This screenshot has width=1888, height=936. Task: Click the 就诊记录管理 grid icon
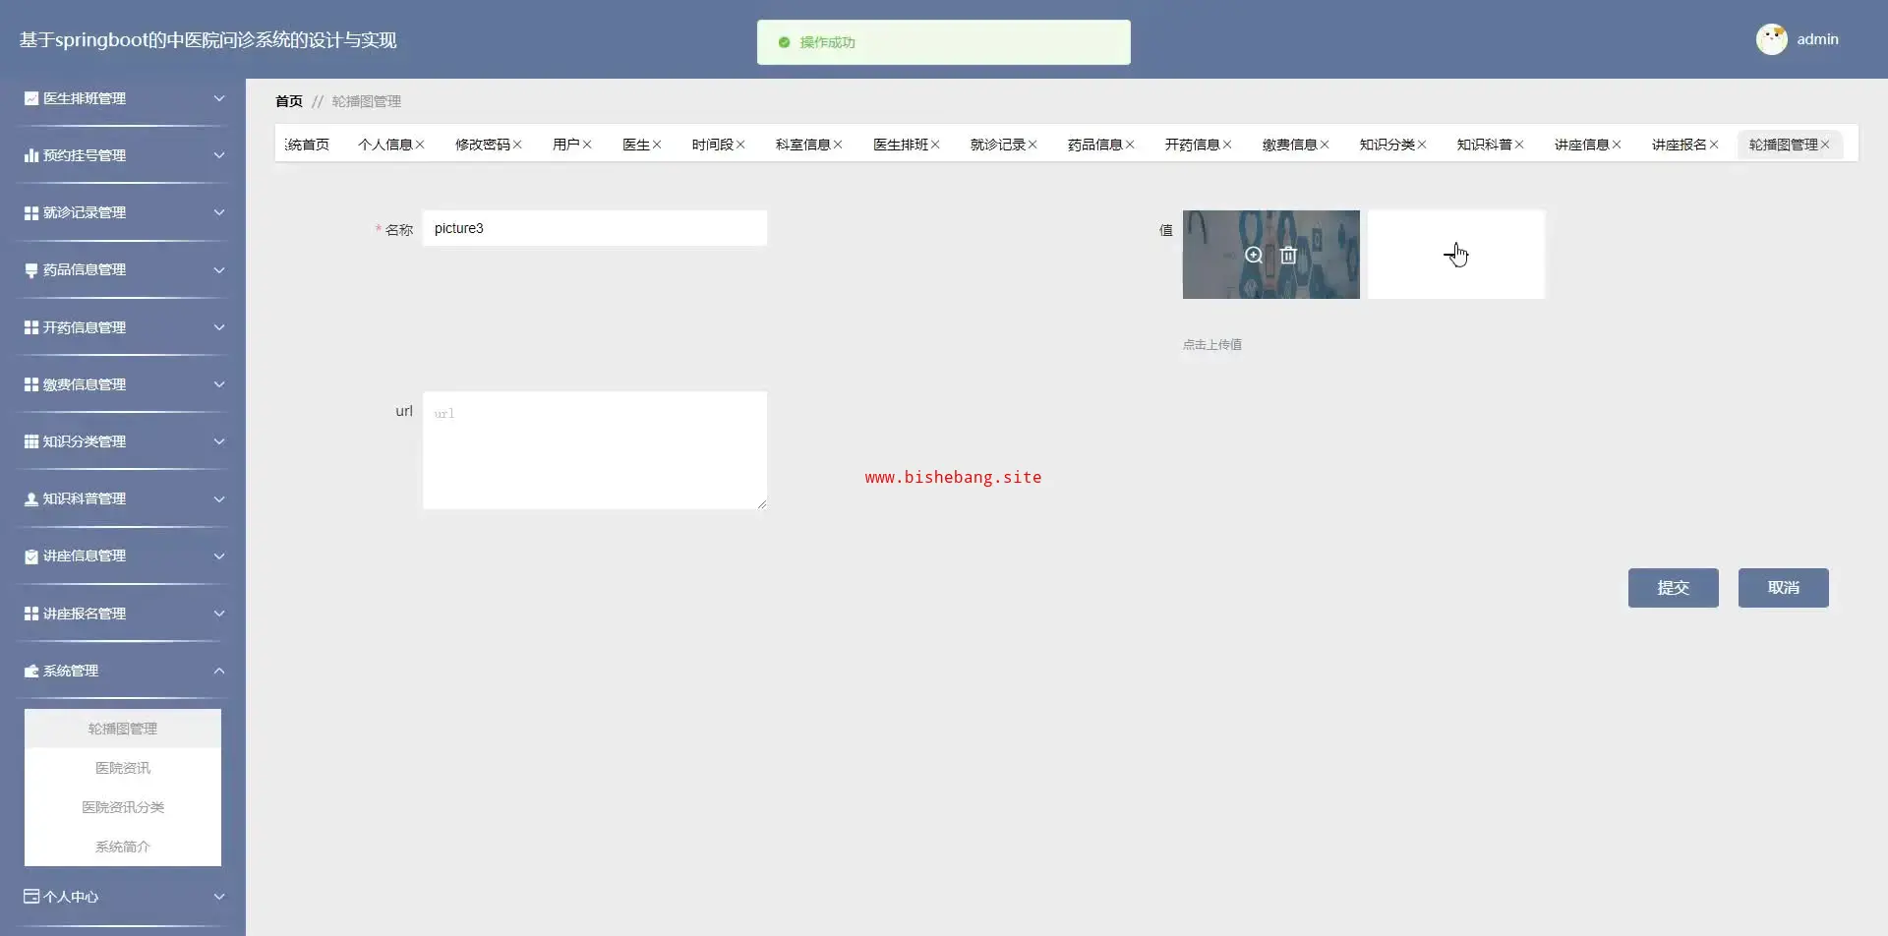click(31, 212)
